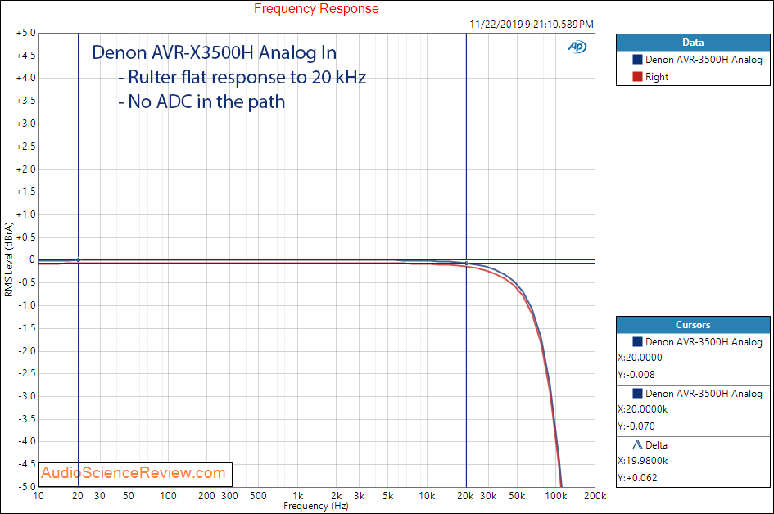The image size is (774, 514).
Task: Select the red Right channel legend swatch
Action: 637,77
